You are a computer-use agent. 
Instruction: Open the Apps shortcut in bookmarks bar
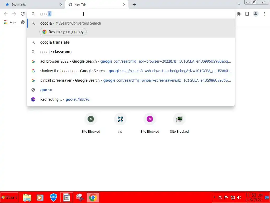tap(10, 22)
